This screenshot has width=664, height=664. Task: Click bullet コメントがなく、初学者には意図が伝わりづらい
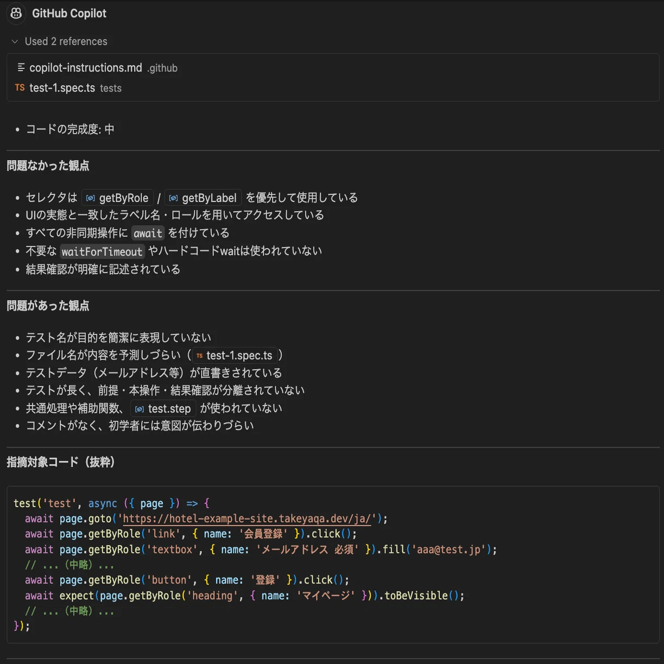(x=140, y=426)
